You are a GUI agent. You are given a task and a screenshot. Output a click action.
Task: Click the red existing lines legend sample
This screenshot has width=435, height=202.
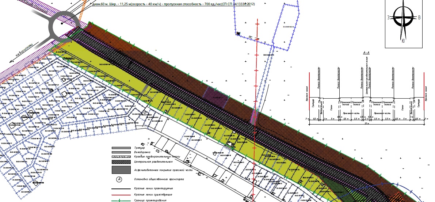coord(121,194)
